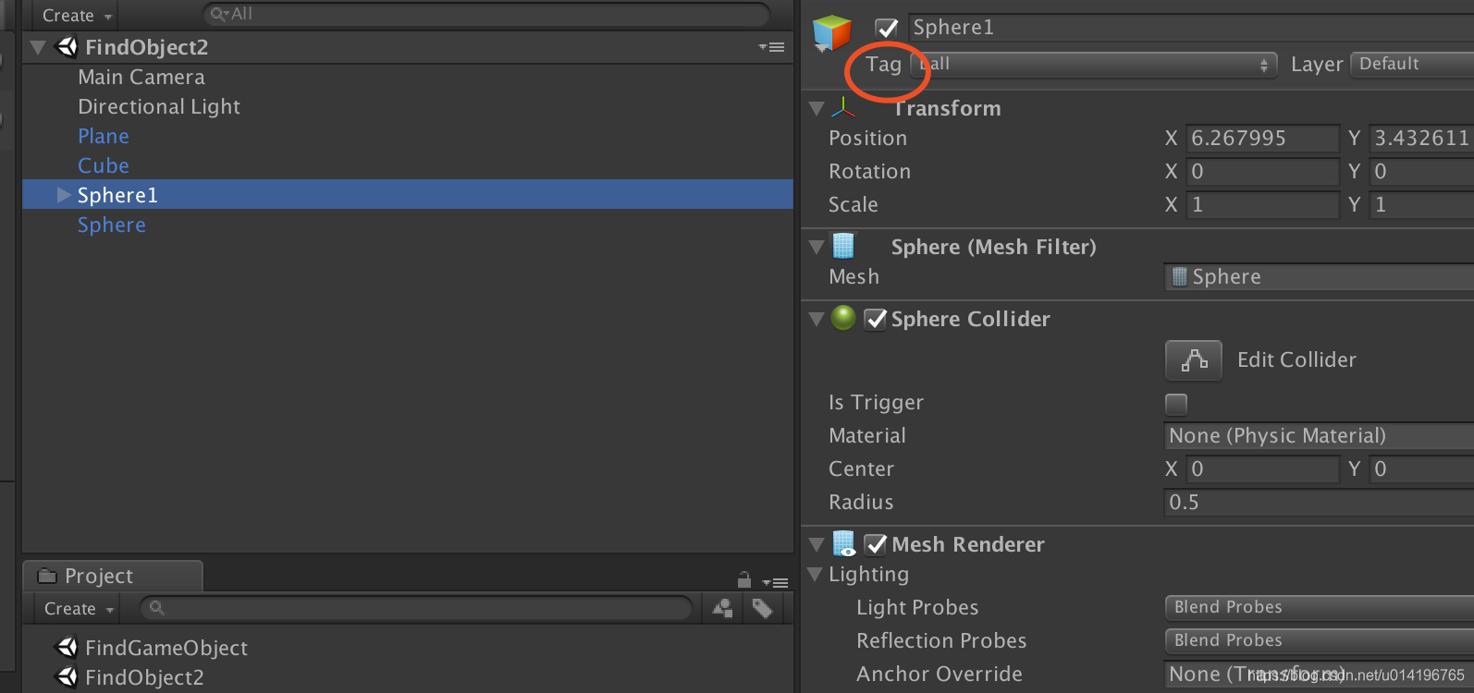Collapse the Transform component

coord(817,108)
